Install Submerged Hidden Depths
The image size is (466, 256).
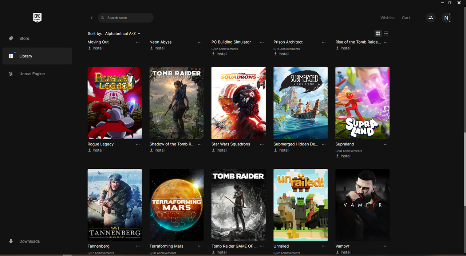tap(281, 150)
